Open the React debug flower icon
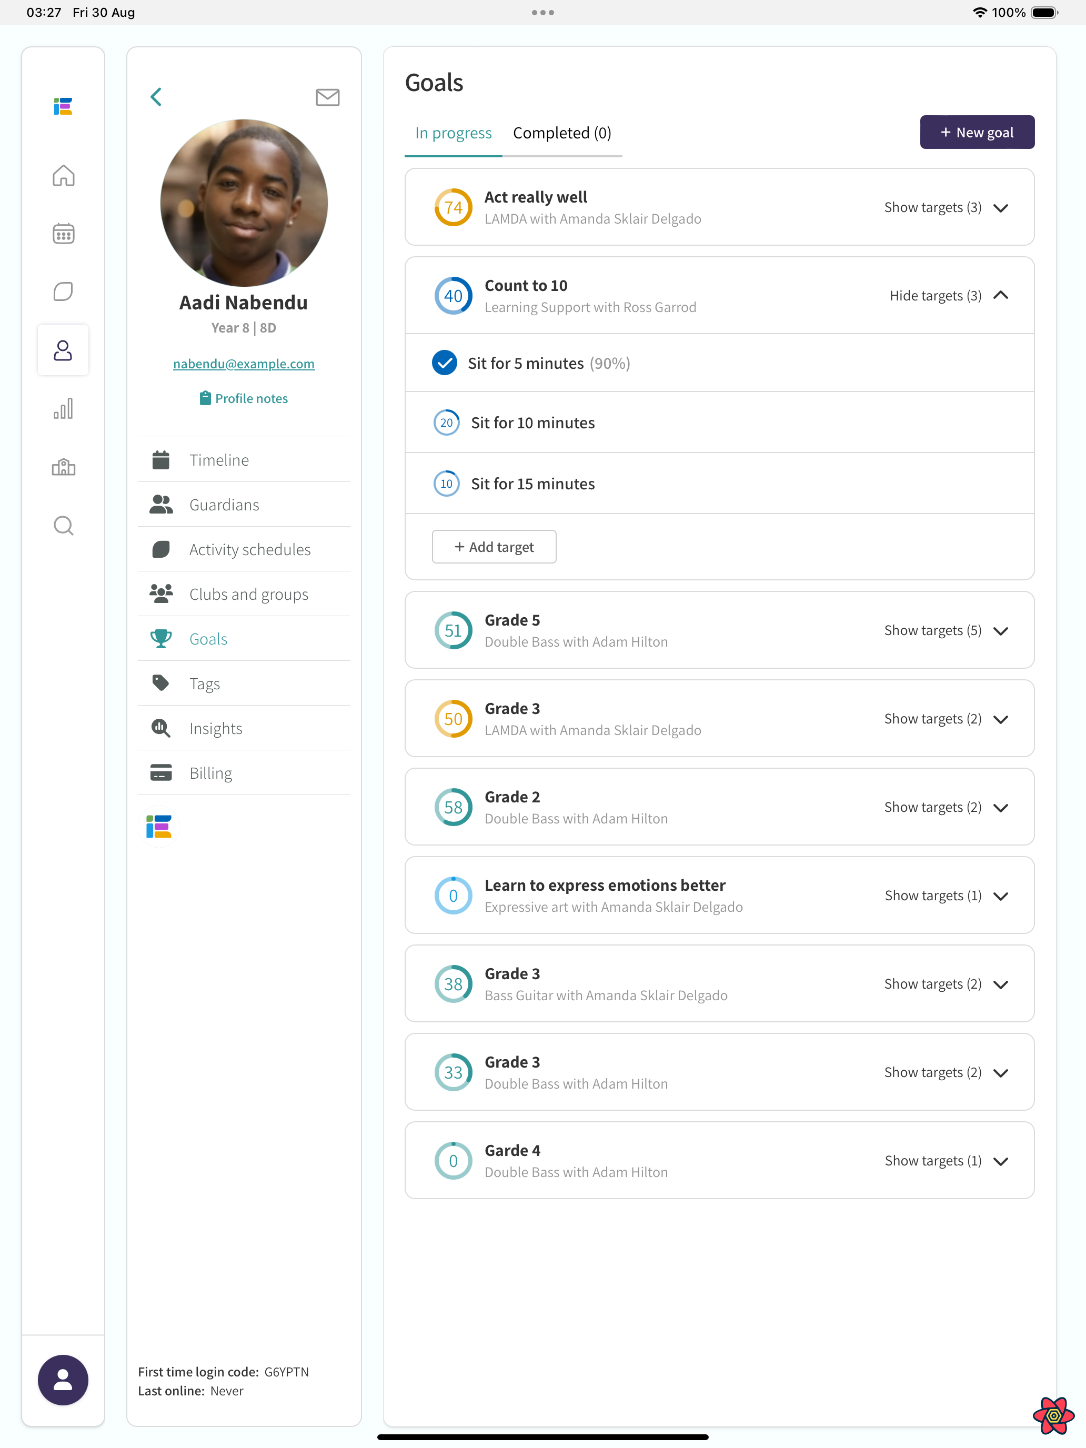Screen dimensions: 1086x1448 (x=1053, y=1415)
